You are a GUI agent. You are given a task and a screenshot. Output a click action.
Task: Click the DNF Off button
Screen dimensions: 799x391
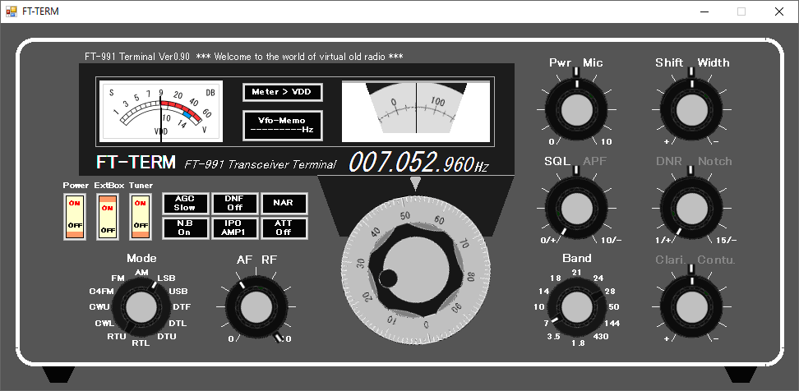[x=234, y=203]
